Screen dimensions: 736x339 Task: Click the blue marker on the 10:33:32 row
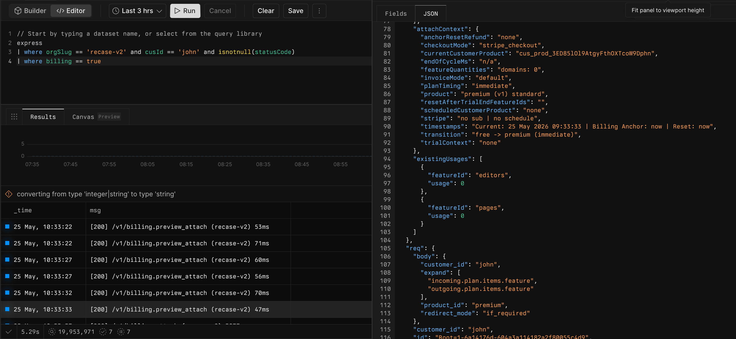8,293
